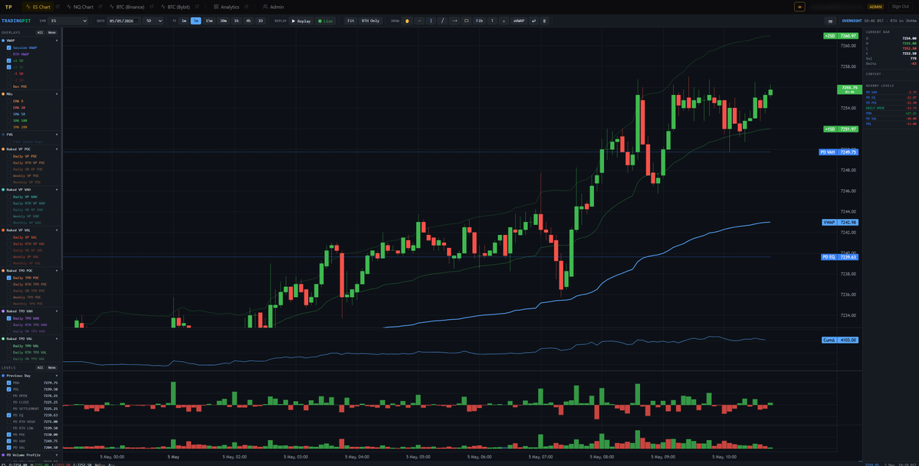Open the Analytics tab
The image size is (919, 466).
point(226,7)
